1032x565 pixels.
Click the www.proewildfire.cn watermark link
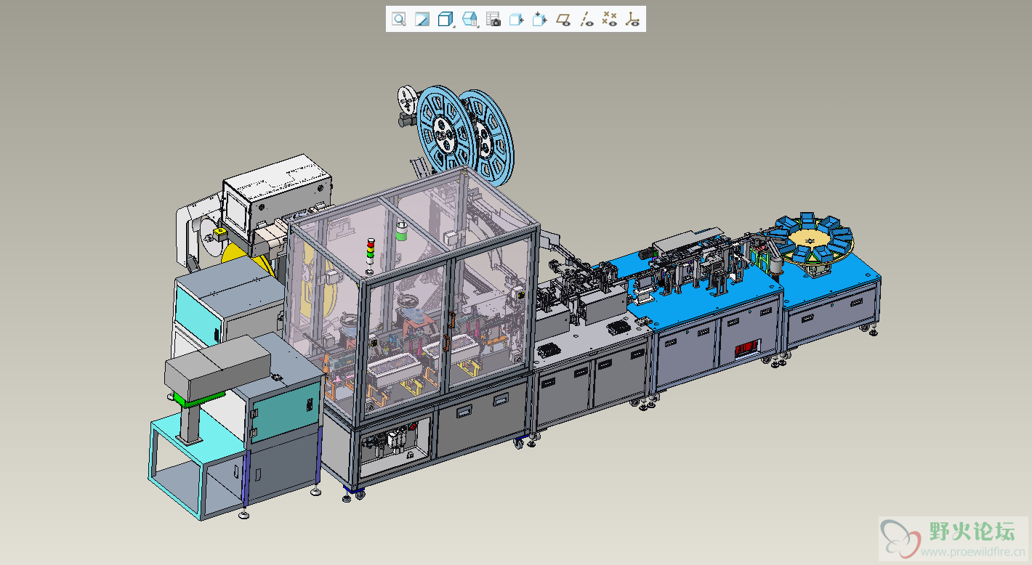[x=973, y=553]
